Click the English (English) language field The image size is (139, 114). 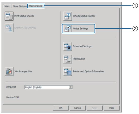click(49, 87)
